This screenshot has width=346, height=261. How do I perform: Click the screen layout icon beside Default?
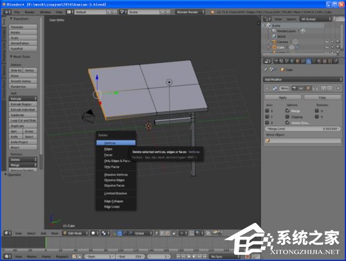pyautogui.click(x=70, y=12)
